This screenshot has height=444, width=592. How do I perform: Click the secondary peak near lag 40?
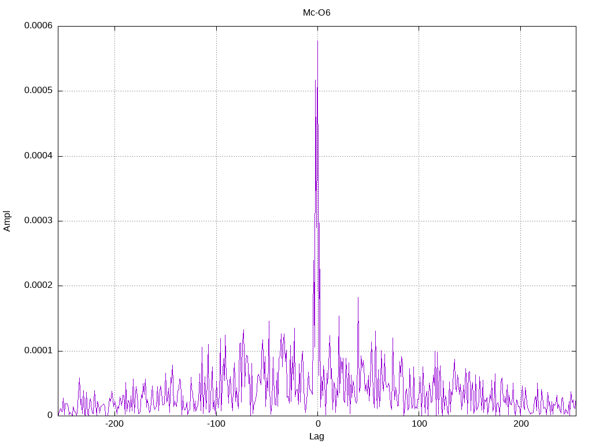pyautogui.click(x=358, y=298)
